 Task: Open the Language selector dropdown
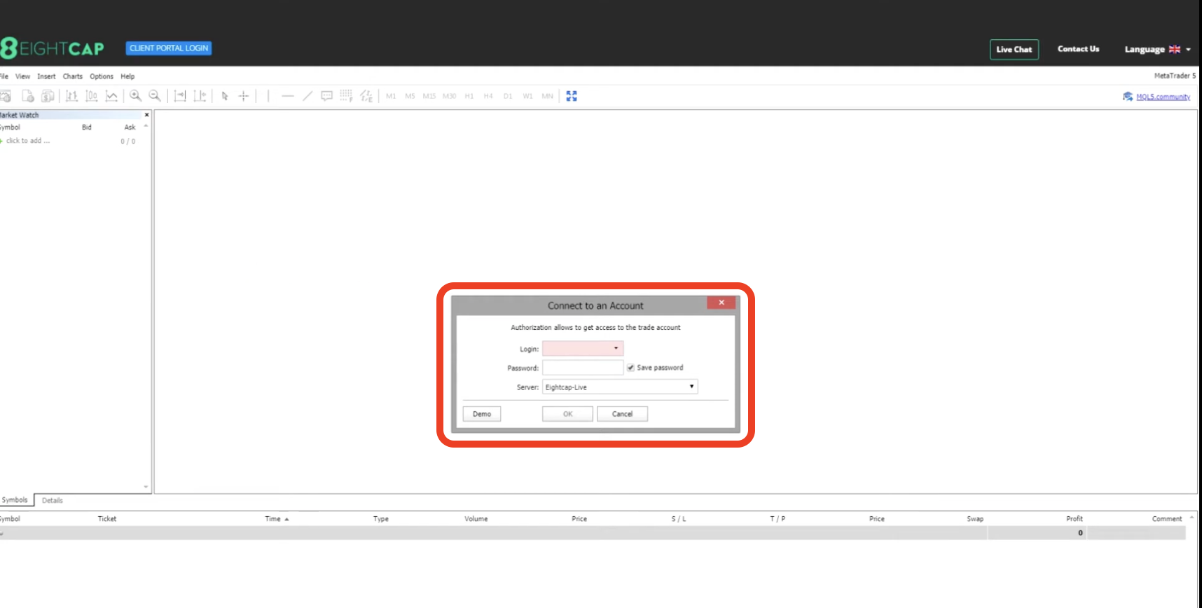(1157, 49)
